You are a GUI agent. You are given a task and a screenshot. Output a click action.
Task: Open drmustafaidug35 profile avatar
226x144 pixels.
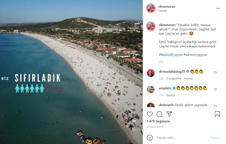151,73
